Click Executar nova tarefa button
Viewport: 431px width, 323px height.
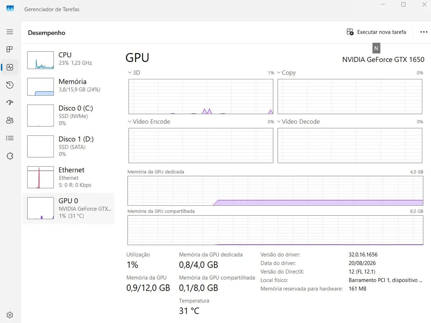pos(376,32)
